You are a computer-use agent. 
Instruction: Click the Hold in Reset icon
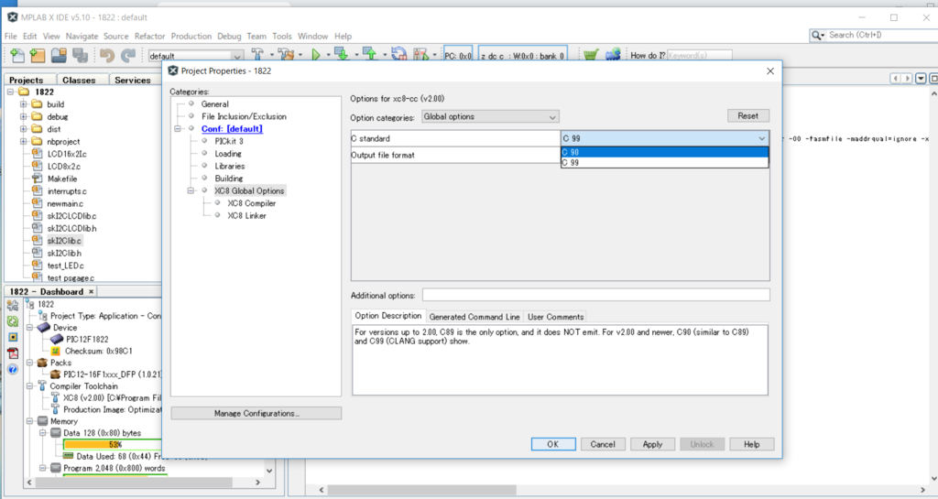[399, 55]
